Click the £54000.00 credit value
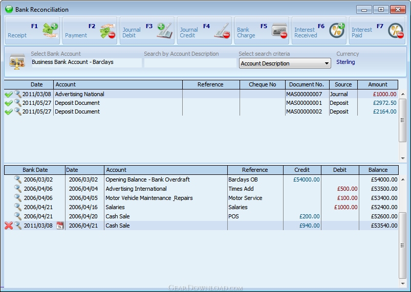This screenshot has width=411, height=292. 307,179
